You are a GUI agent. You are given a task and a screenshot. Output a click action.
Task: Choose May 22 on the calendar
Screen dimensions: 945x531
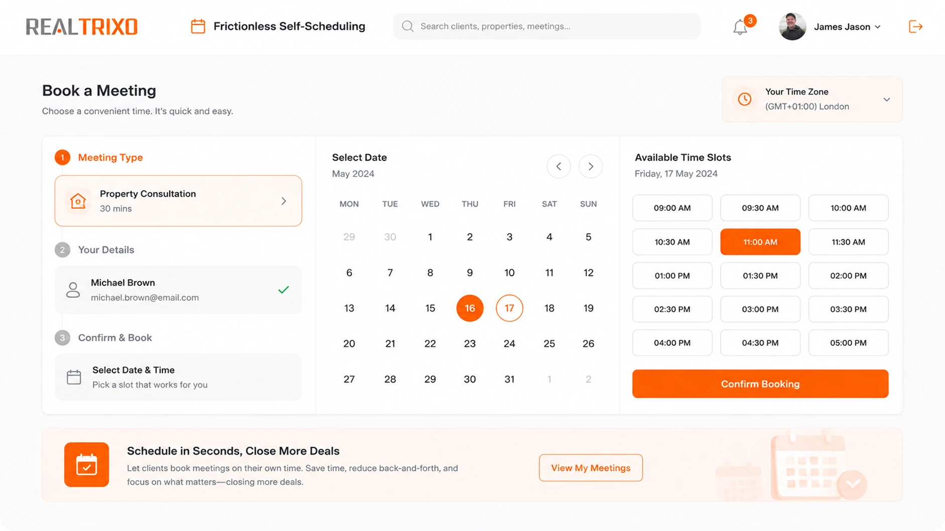(430, 344)
